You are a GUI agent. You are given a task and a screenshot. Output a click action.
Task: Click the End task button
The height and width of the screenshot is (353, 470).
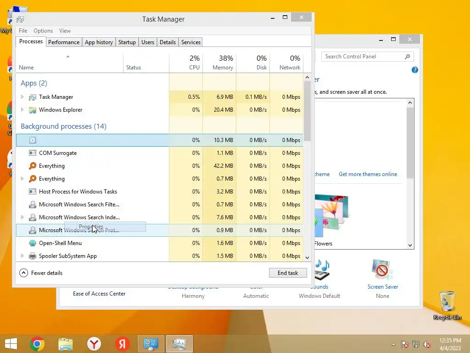[288, 273]
